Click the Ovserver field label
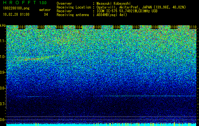Viewport: 199px width, 126px height. (64, 3)
